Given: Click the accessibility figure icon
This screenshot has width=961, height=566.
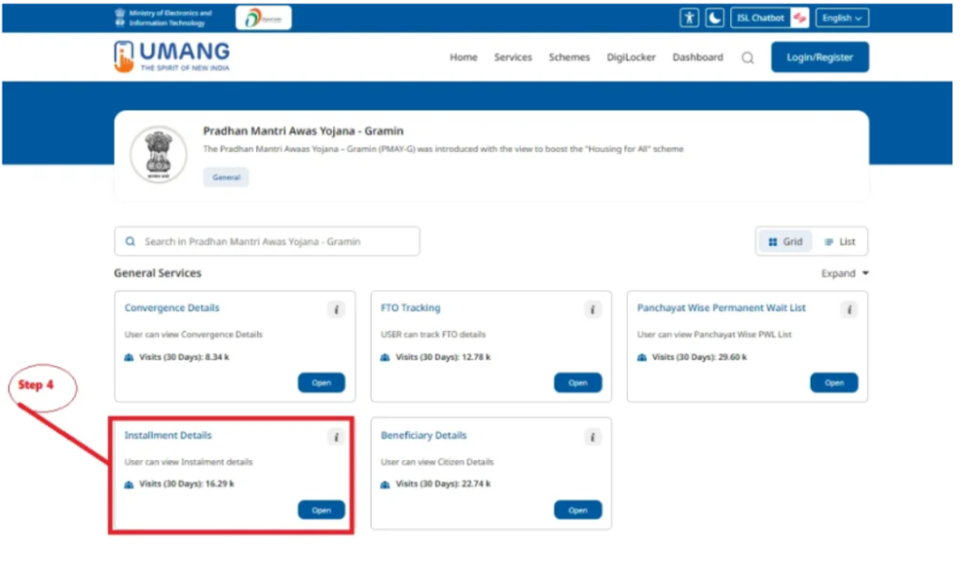Looking at the screenshot, I should (x=690, y=18).
